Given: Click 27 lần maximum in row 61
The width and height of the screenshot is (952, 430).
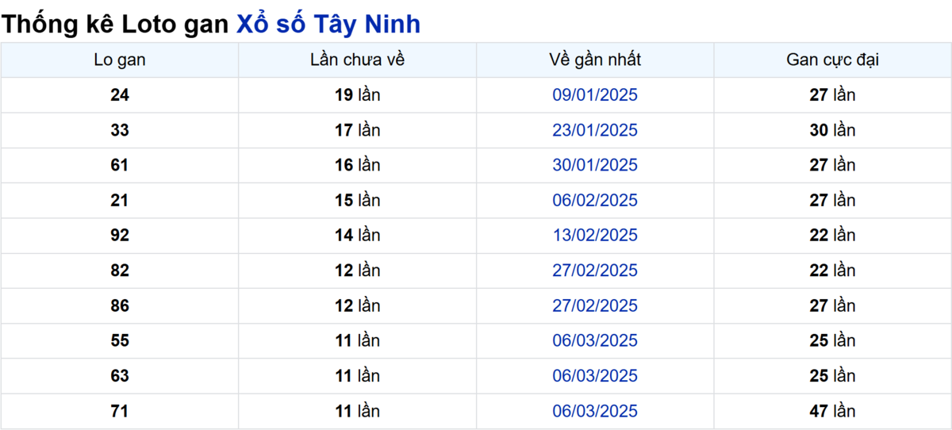Looking at the screenshot, I should [832, 165].
